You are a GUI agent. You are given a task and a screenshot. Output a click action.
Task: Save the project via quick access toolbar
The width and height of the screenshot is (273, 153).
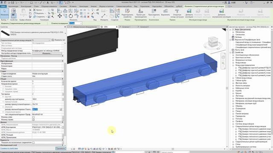pyautogui.click(x=13, y=3)
